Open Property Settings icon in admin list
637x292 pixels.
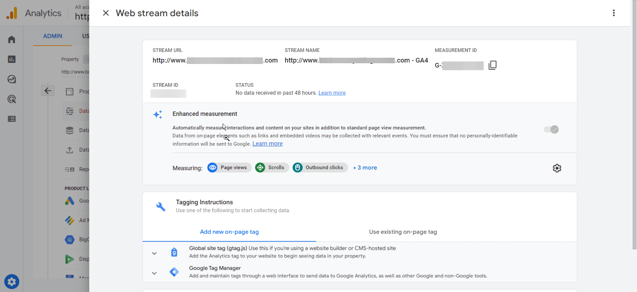point(70,92)
